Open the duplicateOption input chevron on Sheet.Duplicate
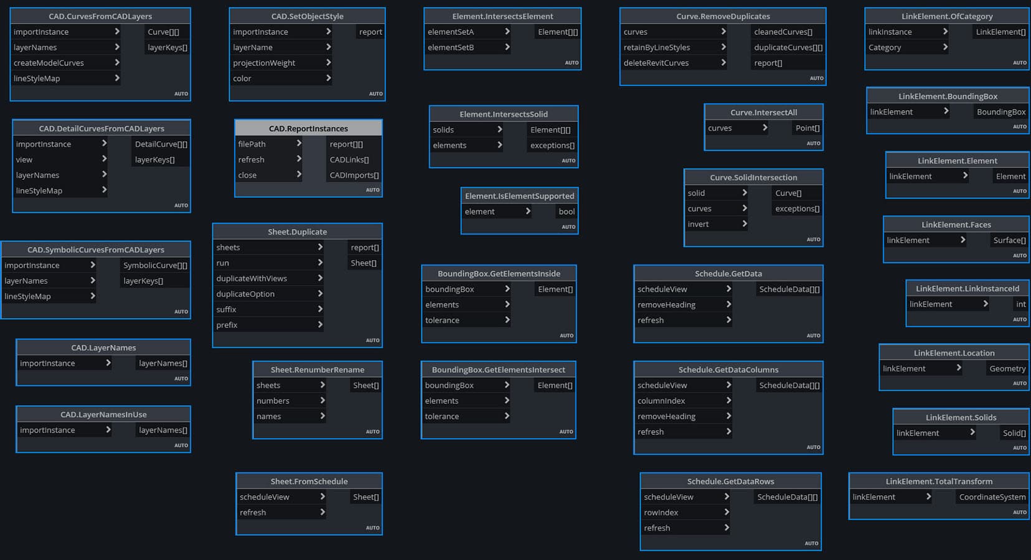Viewport: 1031px width, 560px height. (320, 293)
